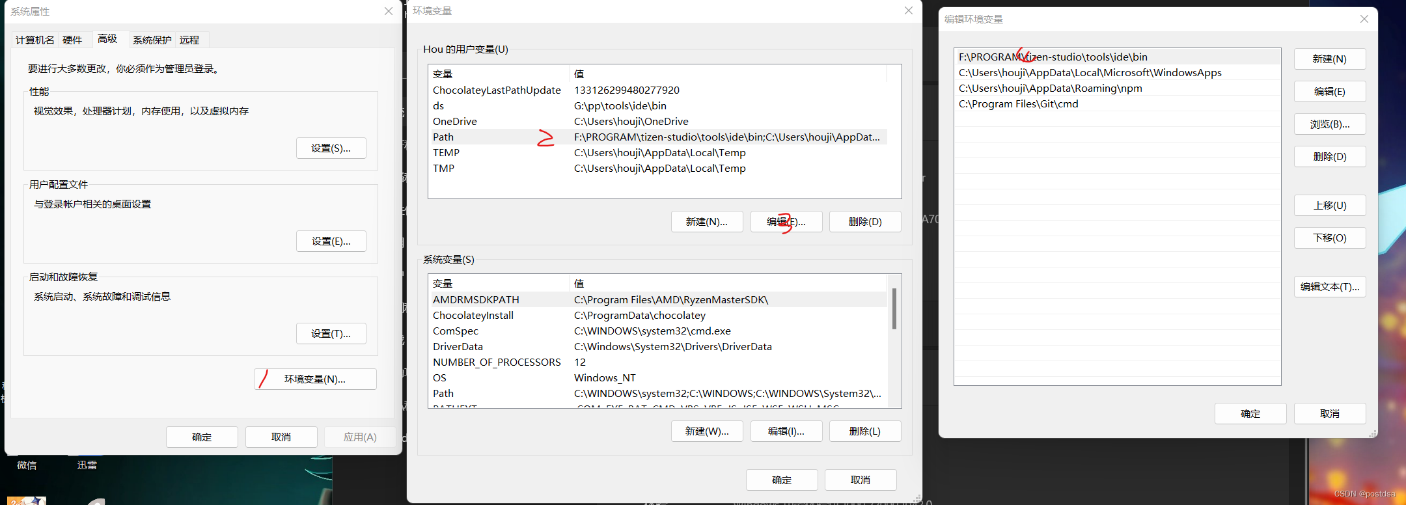This screenshot has height=505, width=1406.
Task: Confirm with 确定 in 系统属性 window
Action: tap(202, 437)
